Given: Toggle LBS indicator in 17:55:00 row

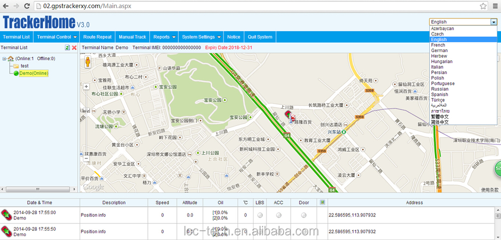Looking at the screenshot, I should 260,215.
